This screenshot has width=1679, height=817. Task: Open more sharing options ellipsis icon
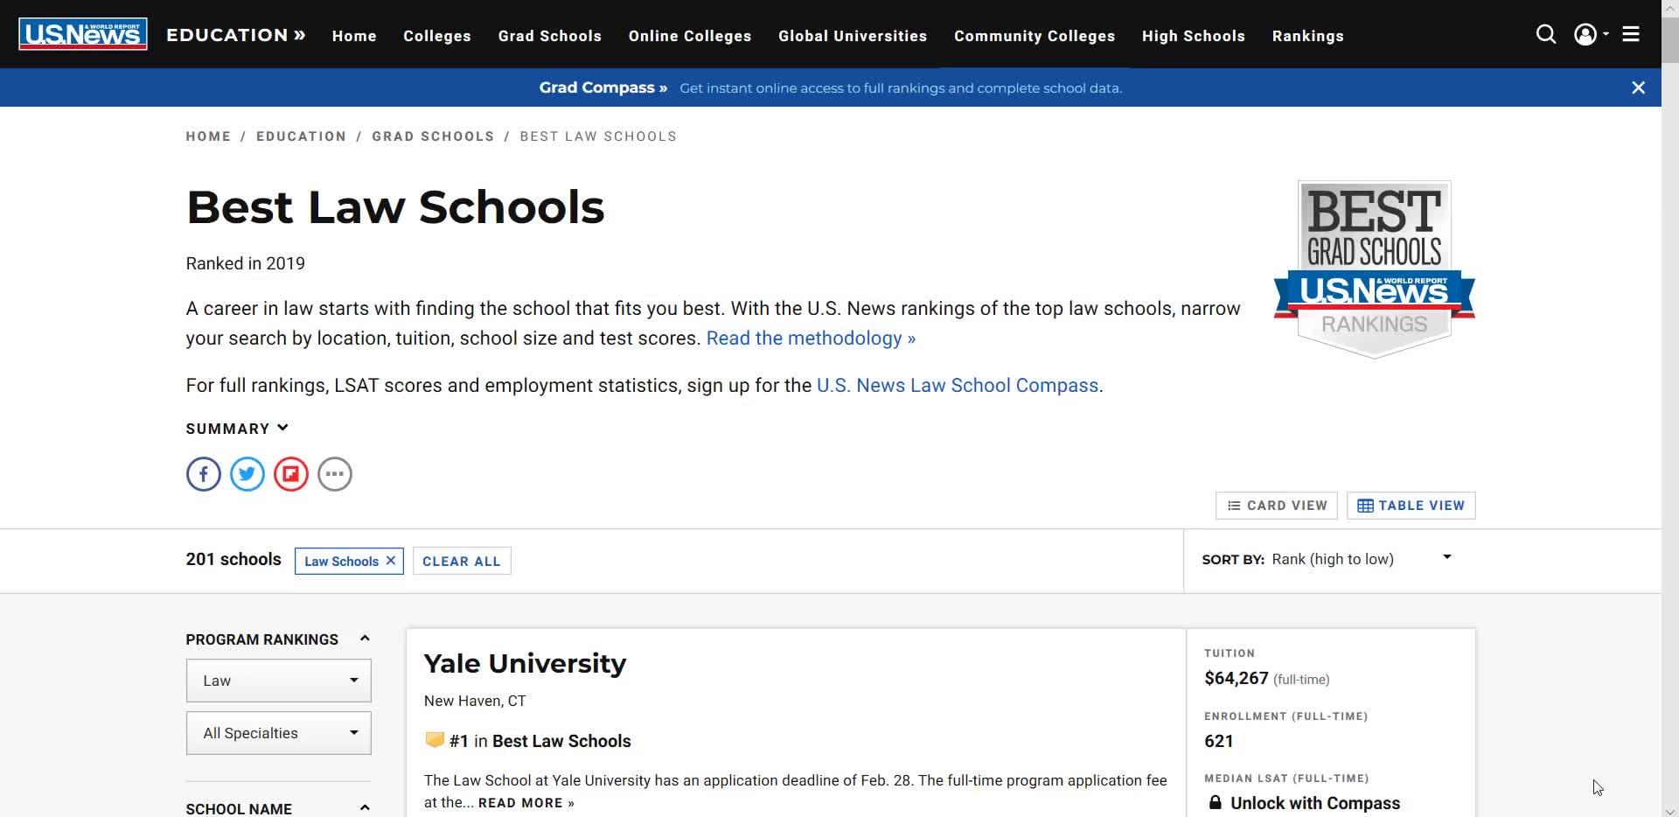(x=335, y=474)
